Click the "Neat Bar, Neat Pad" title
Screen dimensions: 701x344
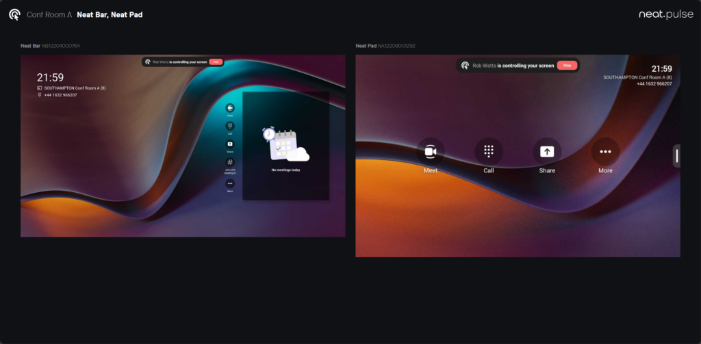[x=110, y=15]
